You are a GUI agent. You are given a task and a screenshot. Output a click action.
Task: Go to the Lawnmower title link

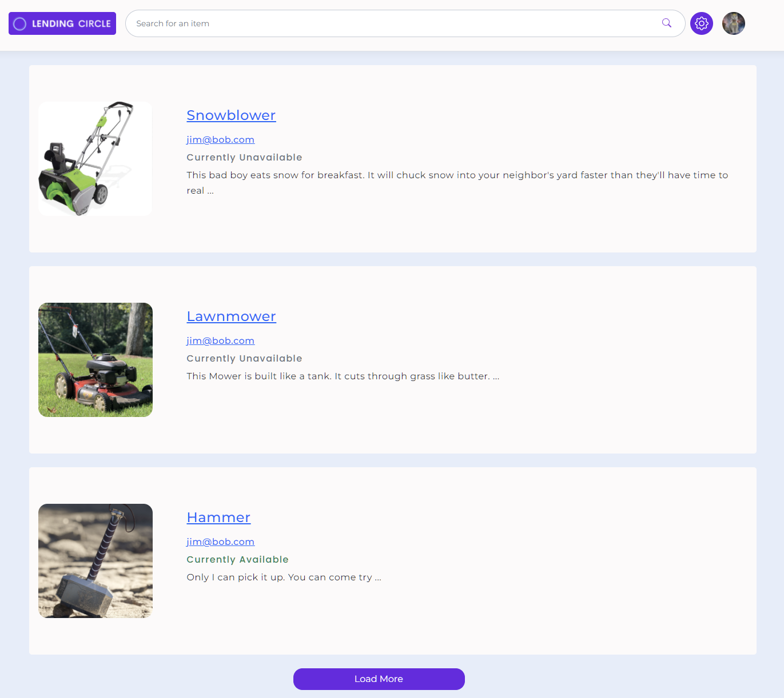coord(231,316)
